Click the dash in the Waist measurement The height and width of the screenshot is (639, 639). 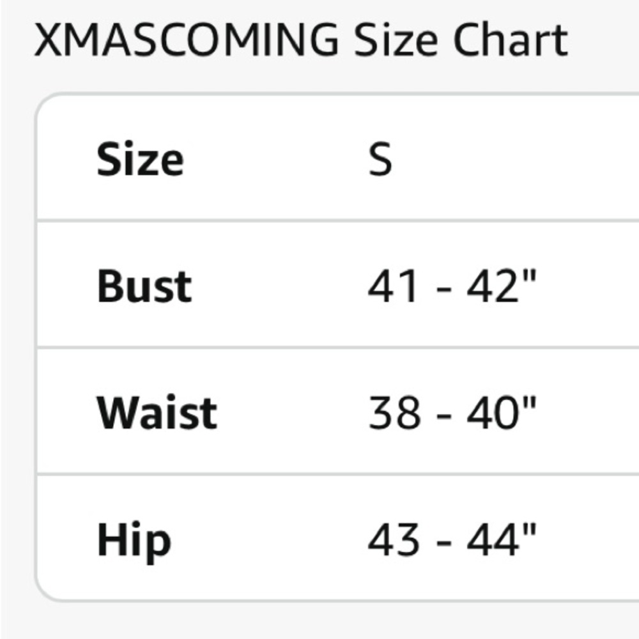(x=443, y=415)
